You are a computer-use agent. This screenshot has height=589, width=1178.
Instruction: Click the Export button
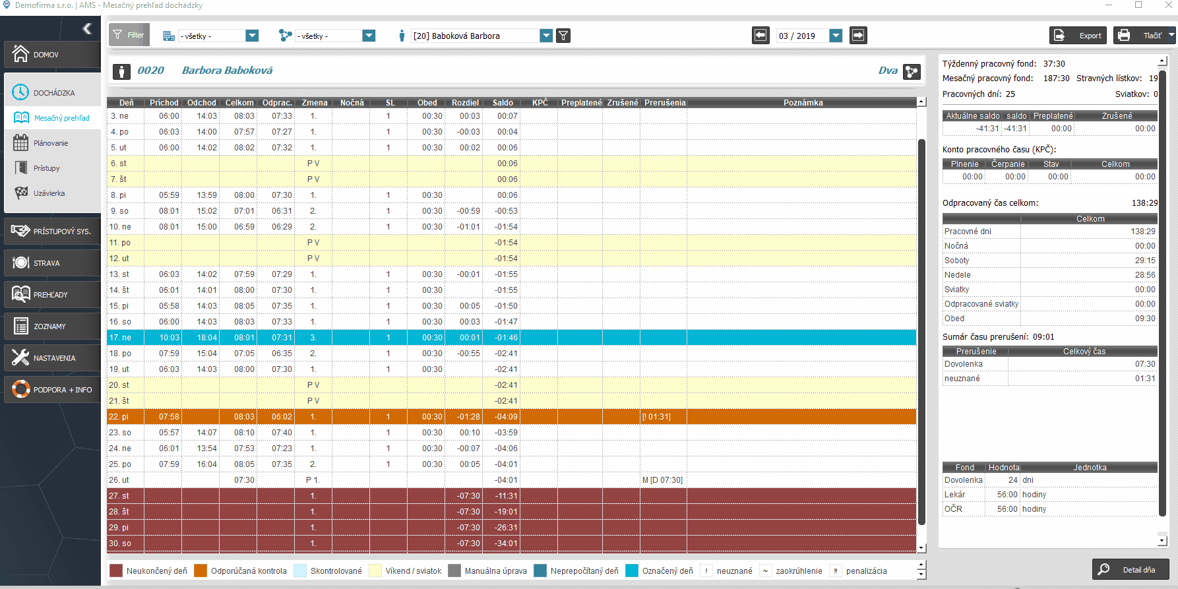tap(1078, 35)
